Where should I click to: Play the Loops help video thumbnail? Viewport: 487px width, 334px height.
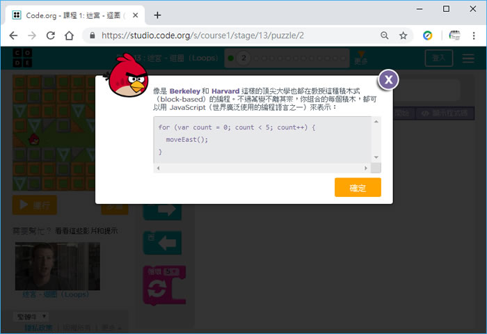[x=58, y=267]
